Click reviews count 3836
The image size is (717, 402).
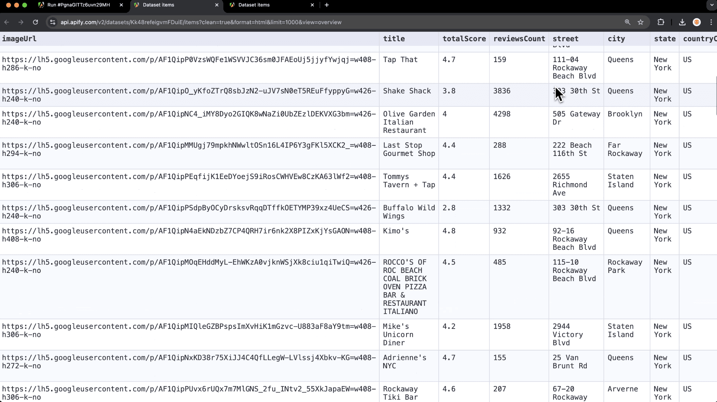pos(502,91)
